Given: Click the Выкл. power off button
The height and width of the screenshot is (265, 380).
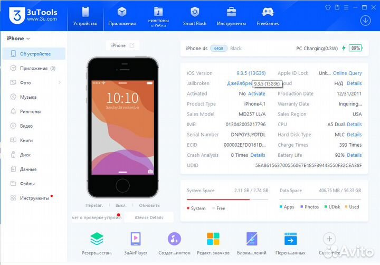Looking at the screenshot, I should coord(121,205).
